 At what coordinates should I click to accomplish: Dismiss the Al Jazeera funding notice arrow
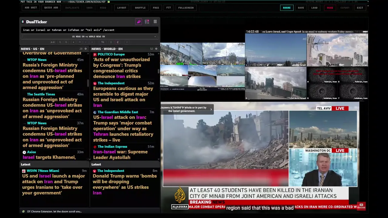click(x=211, y=109)
